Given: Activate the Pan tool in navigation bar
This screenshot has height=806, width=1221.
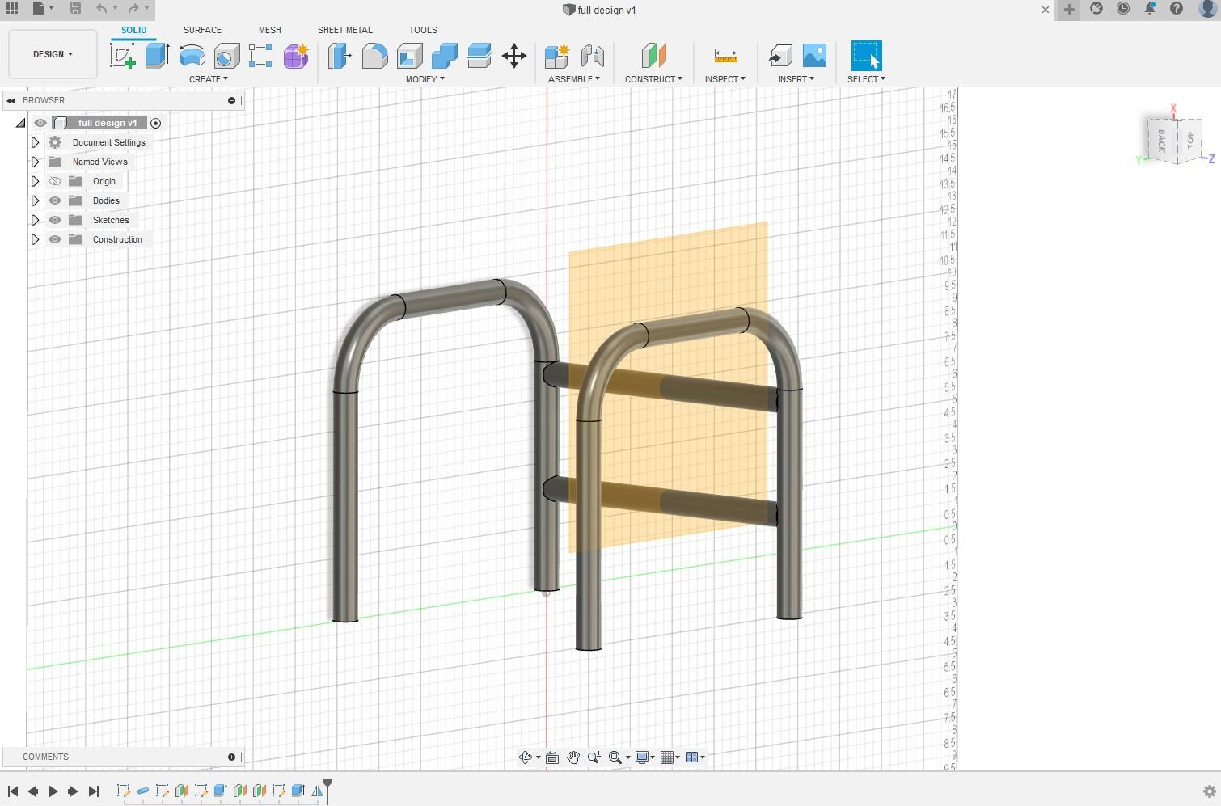Looking at the screenshot, I should pyautogui.click(x=573, y=757).
